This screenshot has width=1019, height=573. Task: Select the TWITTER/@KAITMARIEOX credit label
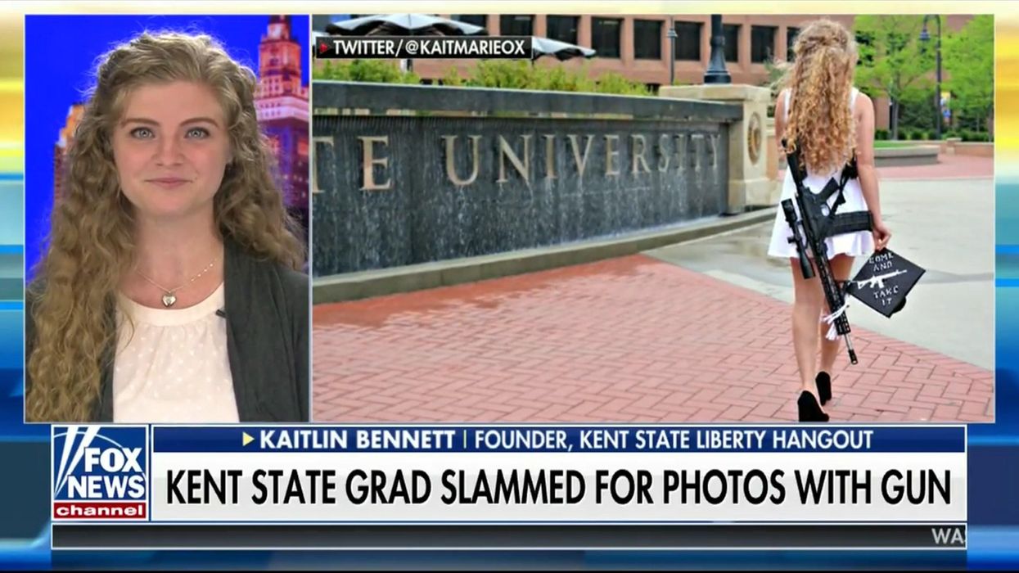[424, 47]
